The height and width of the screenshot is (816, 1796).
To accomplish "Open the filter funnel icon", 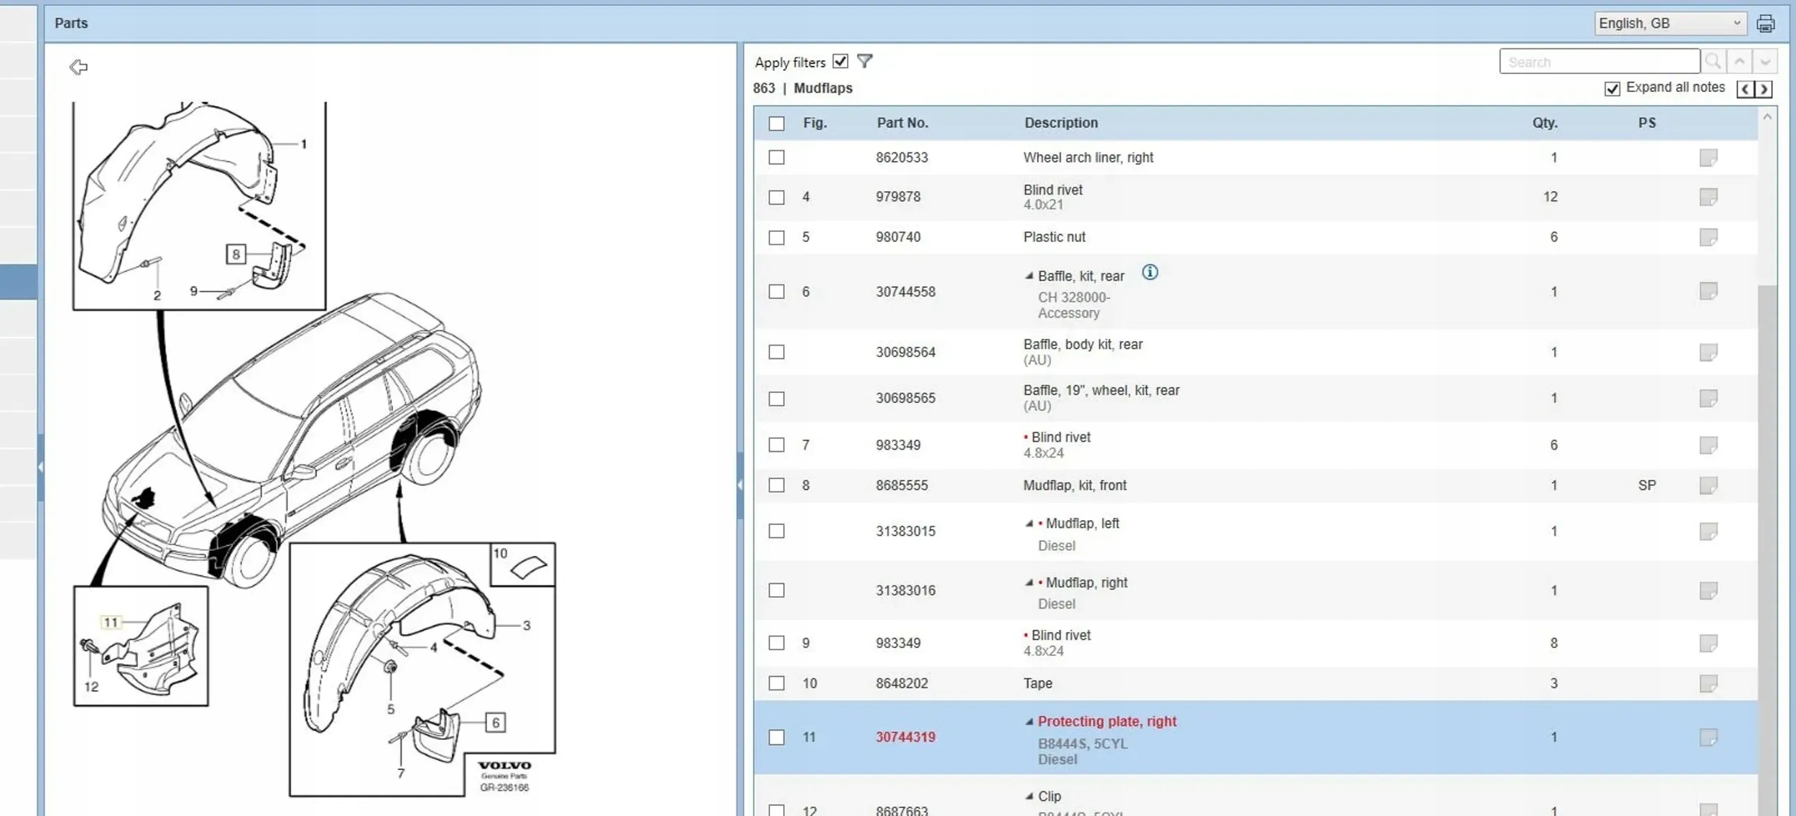I will coord(865,62).
